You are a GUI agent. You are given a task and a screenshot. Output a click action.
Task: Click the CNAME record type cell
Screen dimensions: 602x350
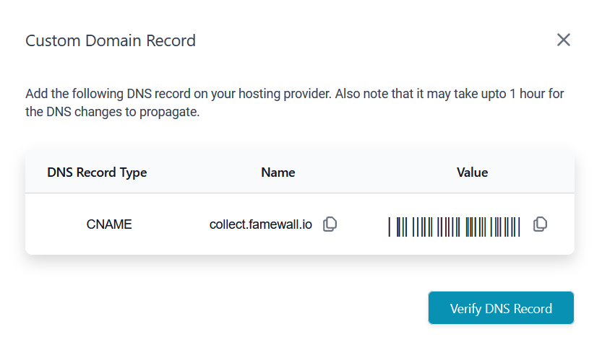[x=109, y=224]
